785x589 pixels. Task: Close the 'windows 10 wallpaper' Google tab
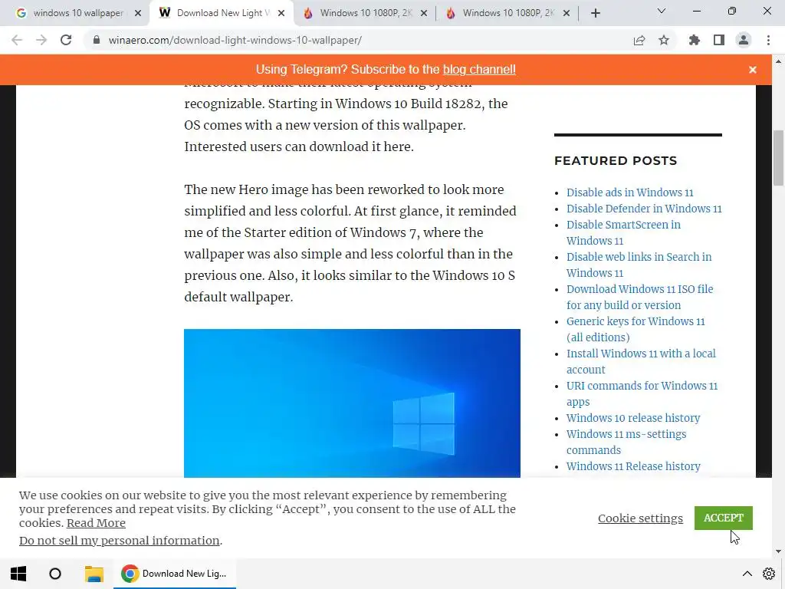tap(138, 14)
